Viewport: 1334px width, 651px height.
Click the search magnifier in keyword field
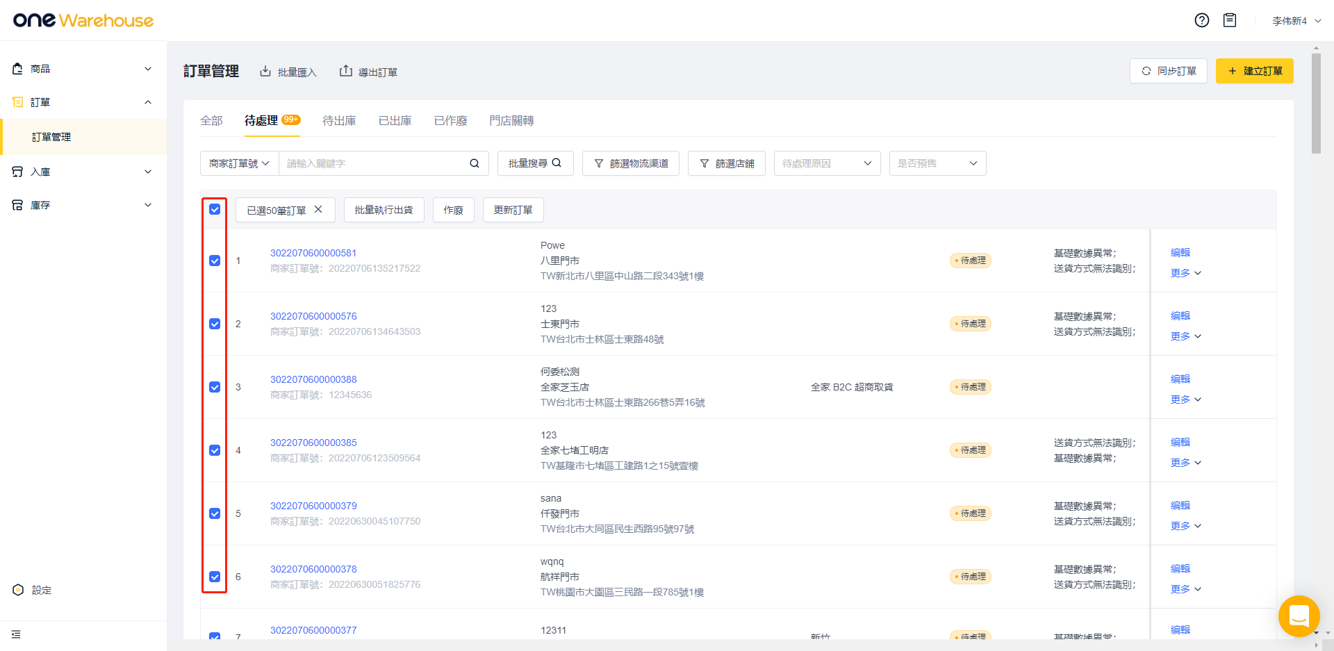coord(475,163)
